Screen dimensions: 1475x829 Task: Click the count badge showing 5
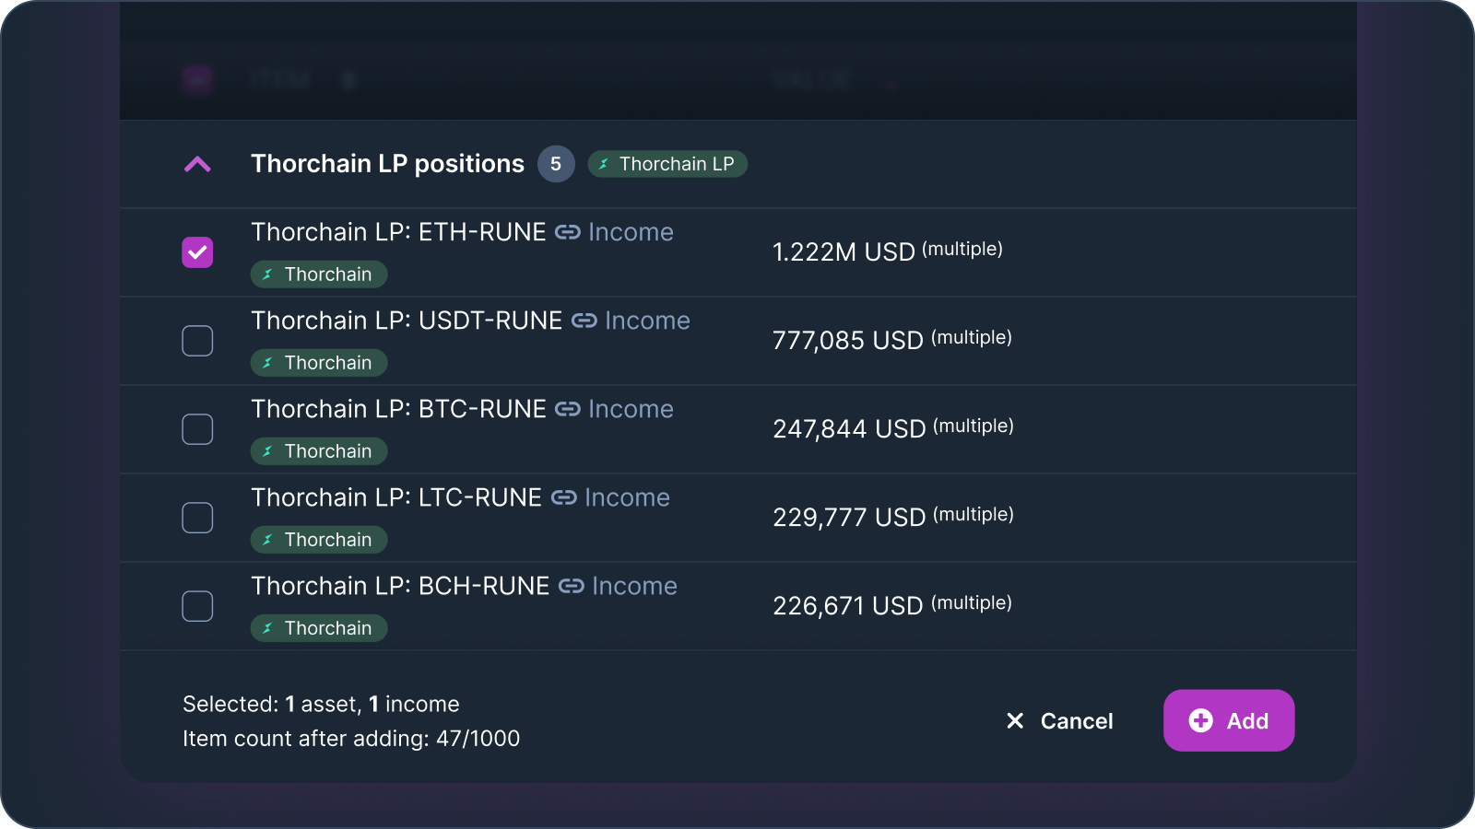coord(557,164)
